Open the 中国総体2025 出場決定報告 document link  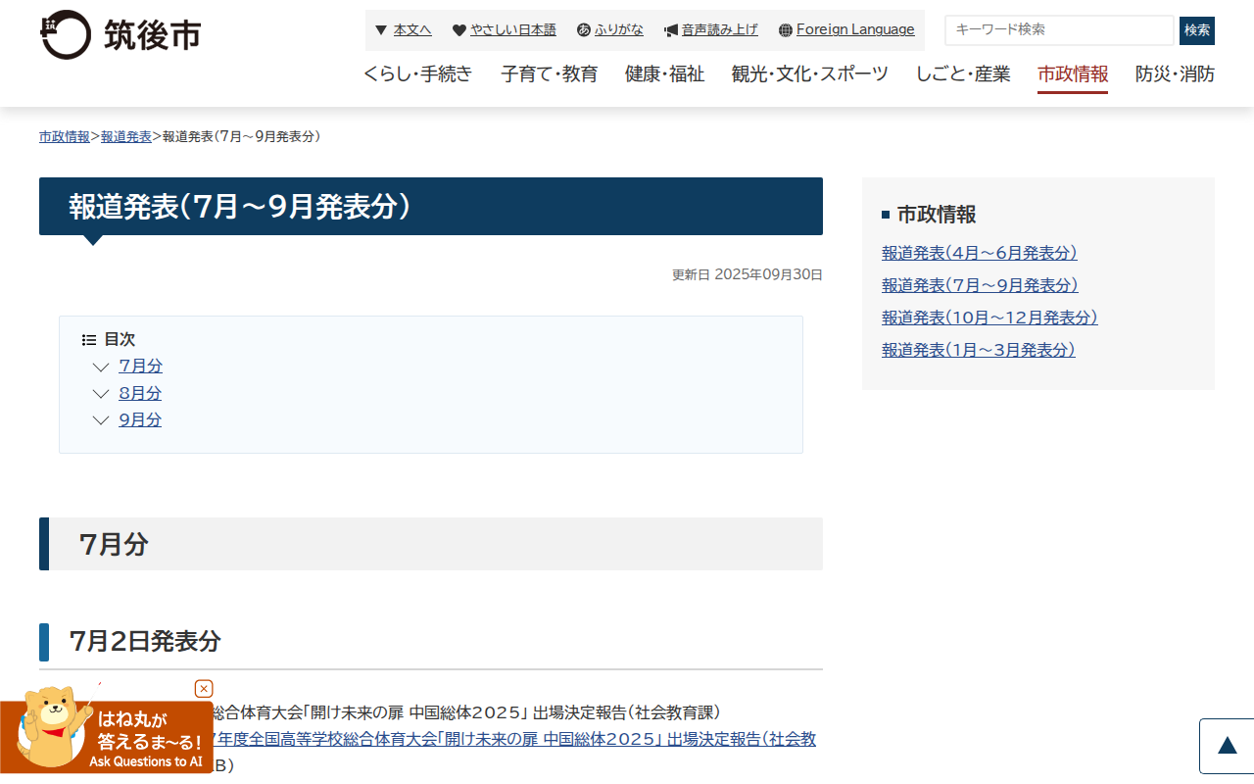pos(514,739)
